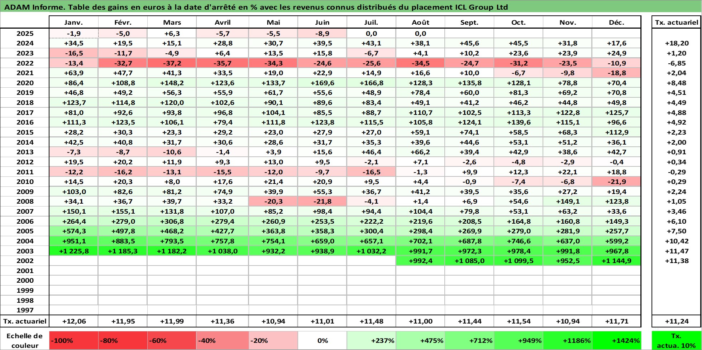
Task: Click the value +951,1 in 2004 January
Action: 73,241
